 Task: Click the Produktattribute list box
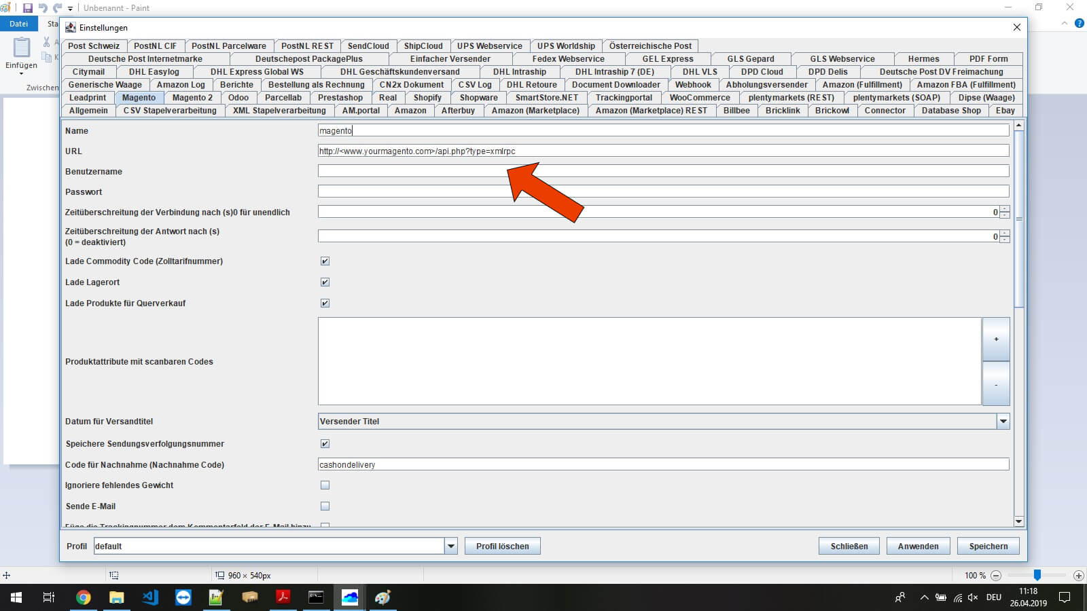click(x=649, y=361)
